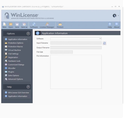Open Extra Options
This screenshot has height=119, width=128.
[12, 75]
